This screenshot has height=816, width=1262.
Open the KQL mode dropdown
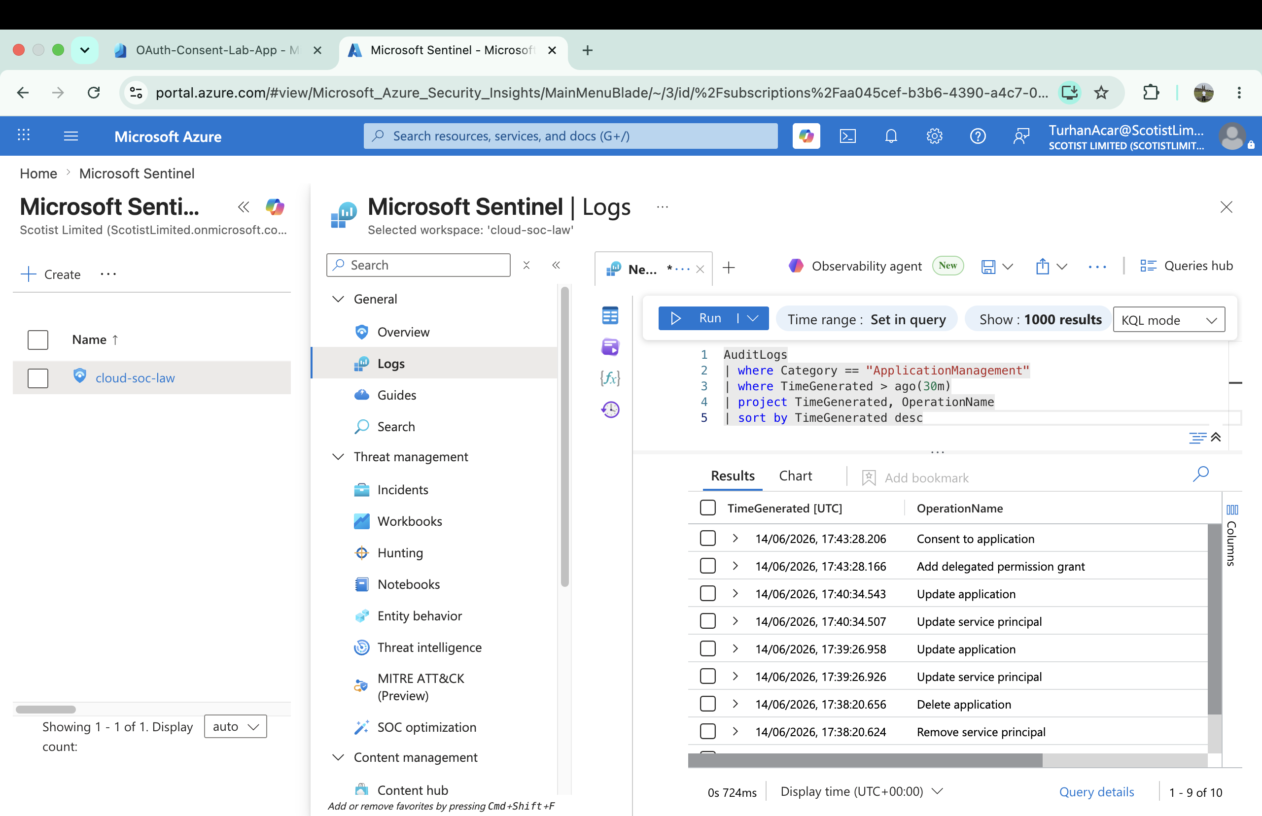[1169, 319]
